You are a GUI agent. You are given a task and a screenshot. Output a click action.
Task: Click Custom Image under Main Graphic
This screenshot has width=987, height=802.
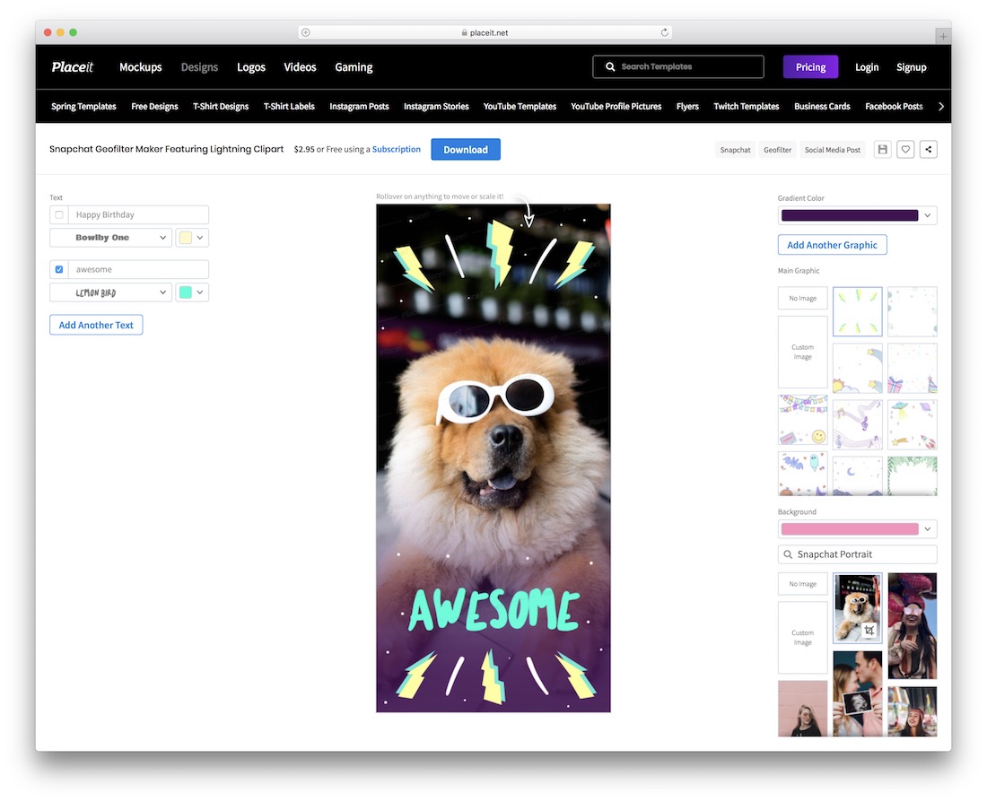click(802, 352)
